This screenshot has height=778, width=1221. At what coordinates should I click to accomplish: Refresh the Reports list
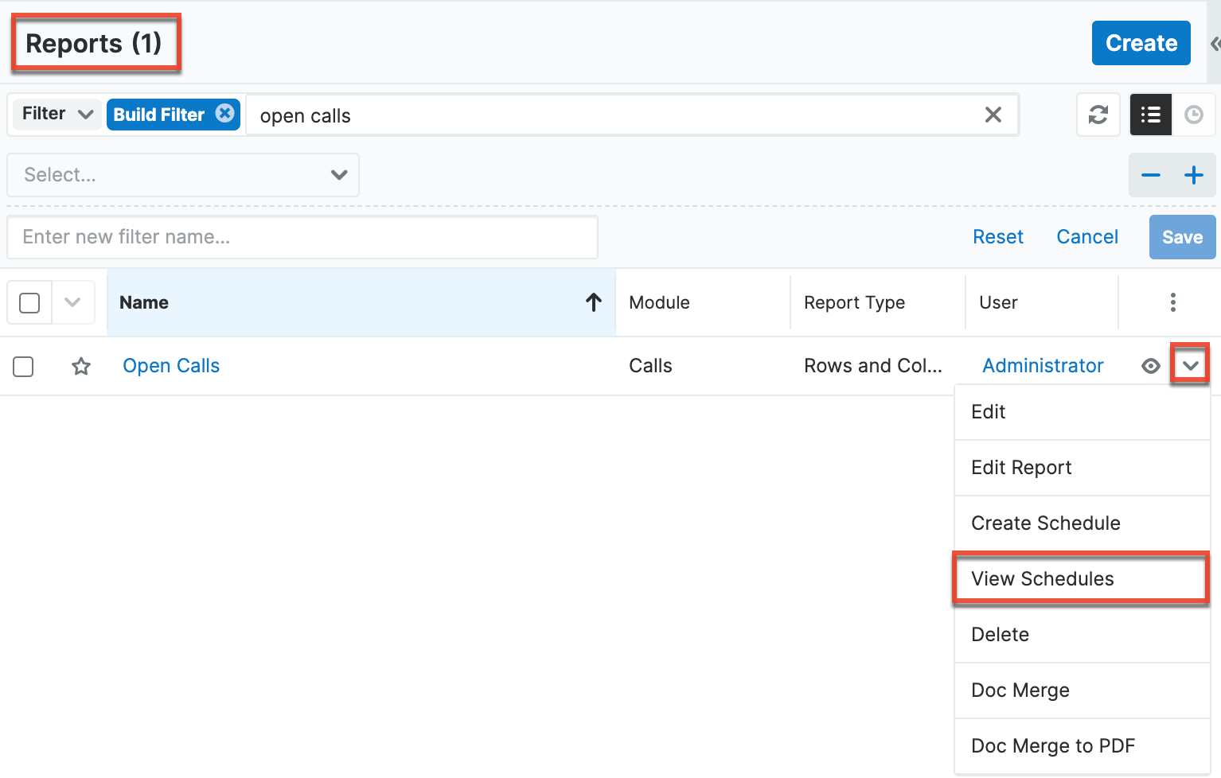click(1098, 115)
